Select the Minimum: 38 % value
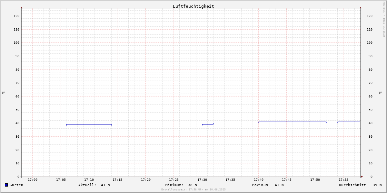This screenshot has width=387, height=193. click(x=181, y=185)
